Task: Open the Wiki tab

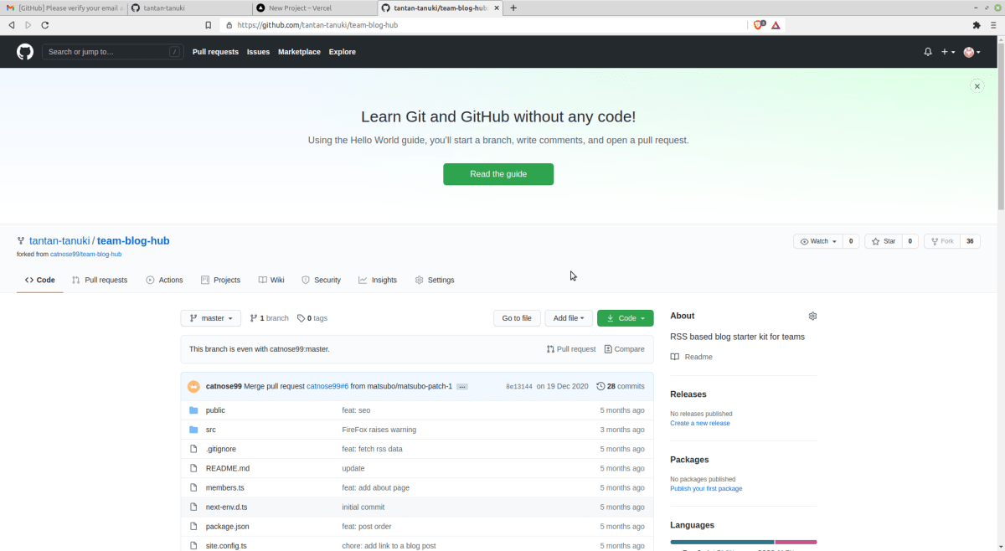Action: point(271,280)
